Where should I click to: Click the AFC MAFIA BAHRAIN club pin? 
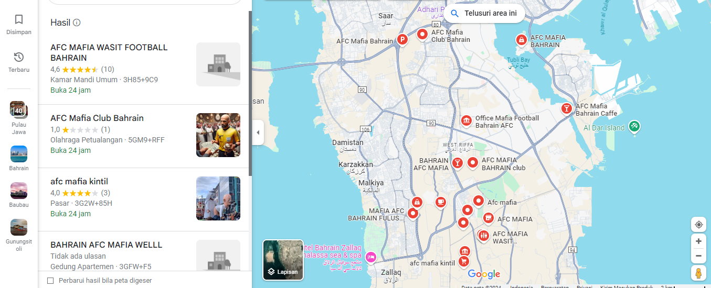(473, 163)
